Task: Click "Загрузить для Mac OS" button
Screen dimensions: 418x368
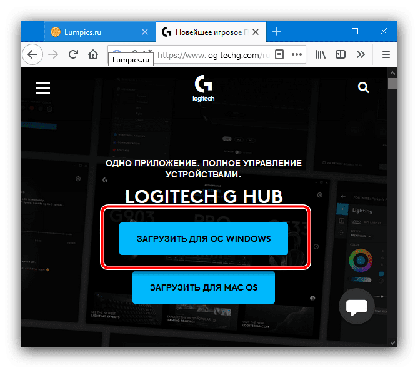Action: point(204,287)
